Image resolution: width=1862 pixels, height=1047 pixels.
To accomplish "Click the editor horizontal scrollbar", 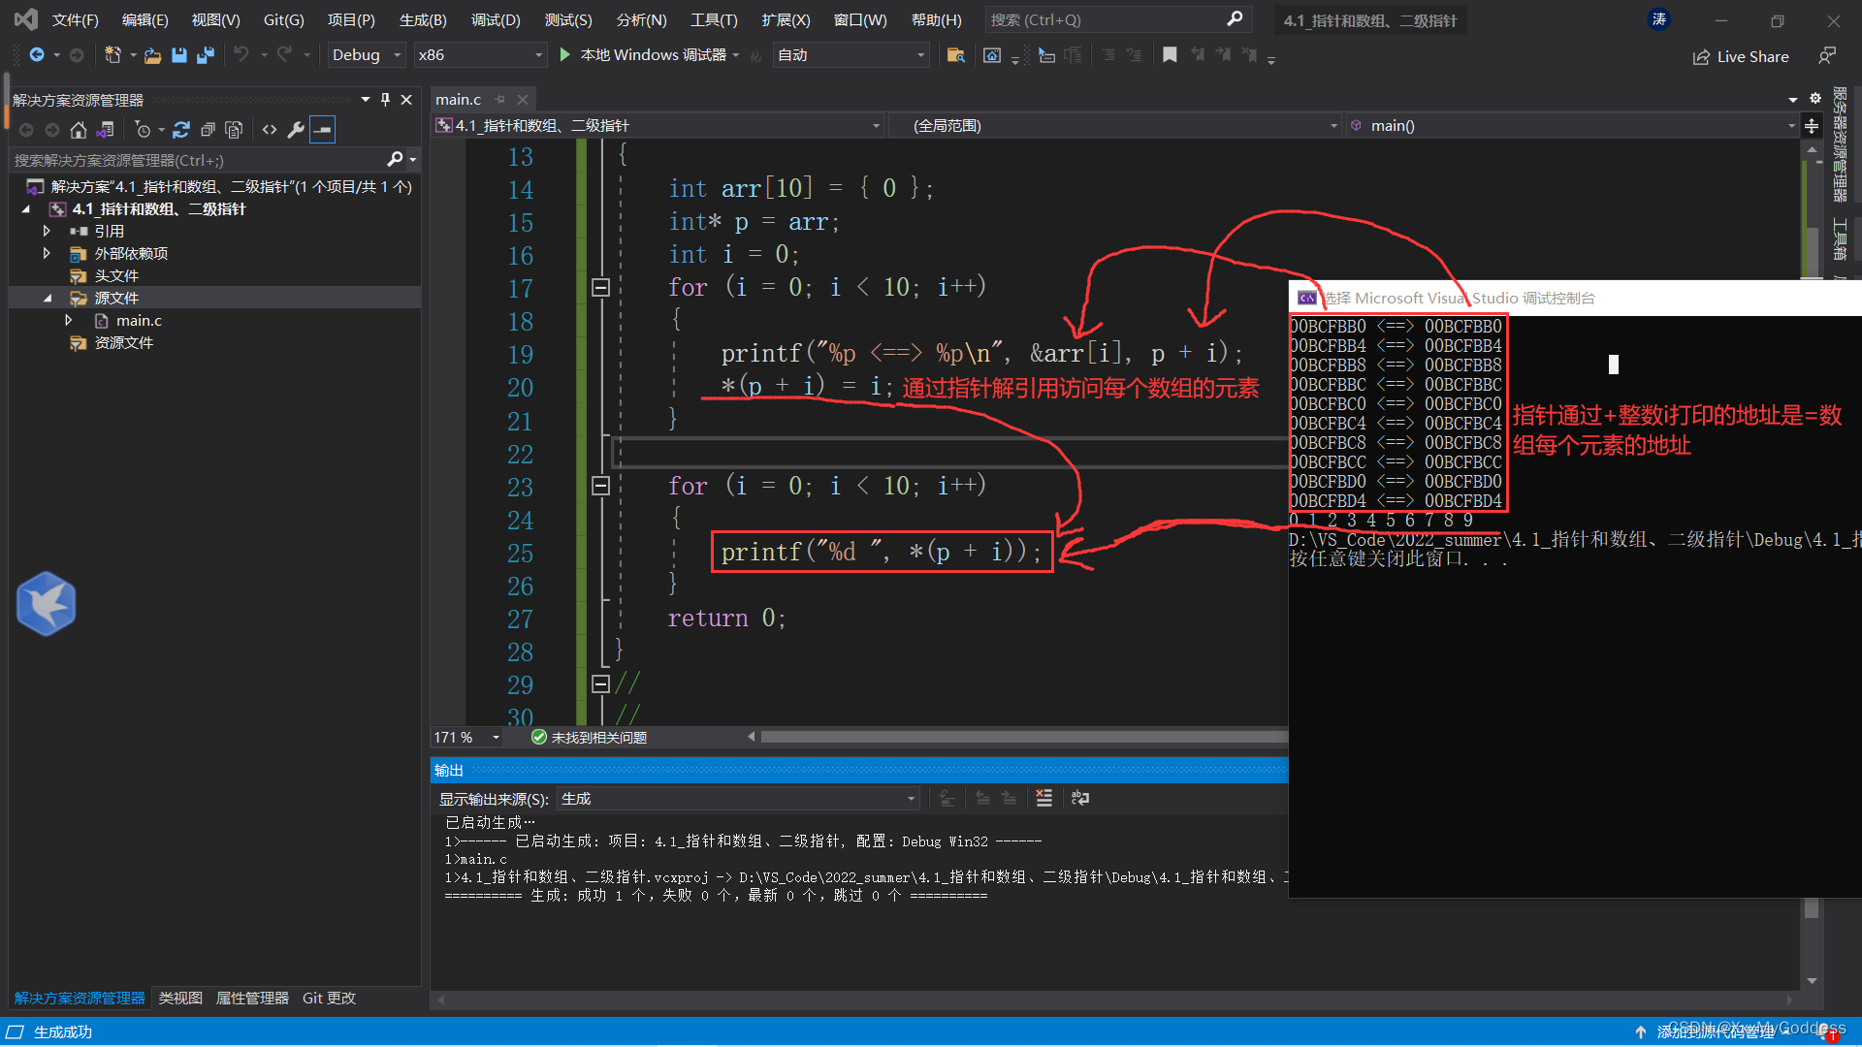I will coord(1018,737).
